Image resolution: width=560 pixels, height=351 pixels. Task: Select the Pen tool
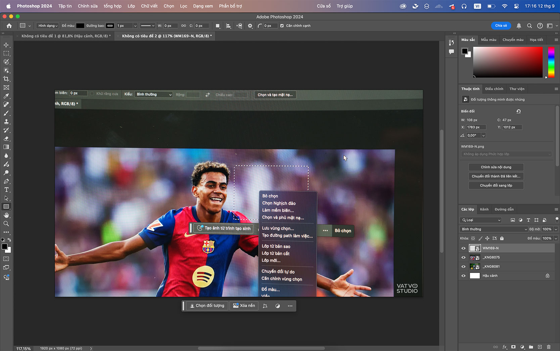click(6, 181)
